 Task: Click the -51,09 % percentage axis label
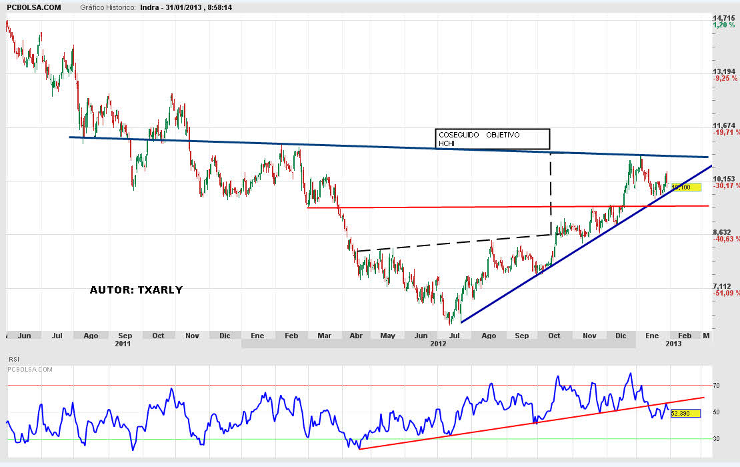pyautogui.click(x=725, y=294)
